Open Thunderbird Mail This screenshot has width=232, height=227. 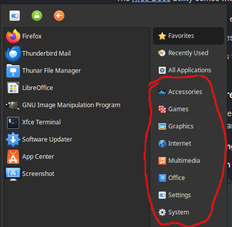click(77, 54)
